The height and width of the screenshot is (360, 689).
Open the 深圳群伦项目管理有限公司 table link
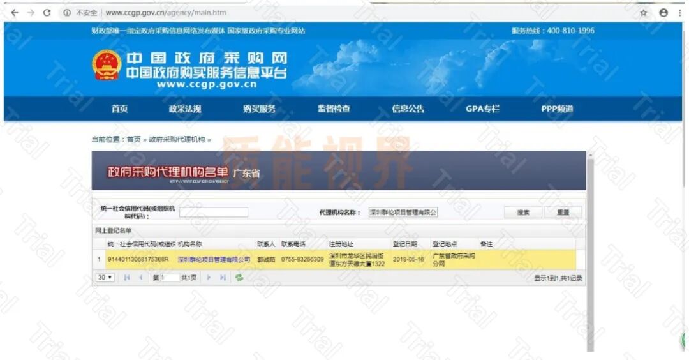(214, 259)
